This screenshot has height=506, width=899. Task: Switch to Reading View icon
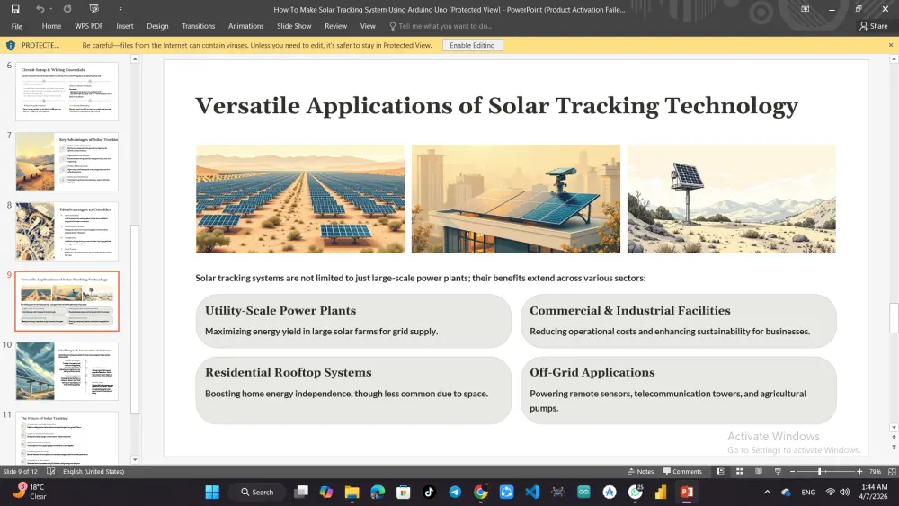click(x=759, y=472)
